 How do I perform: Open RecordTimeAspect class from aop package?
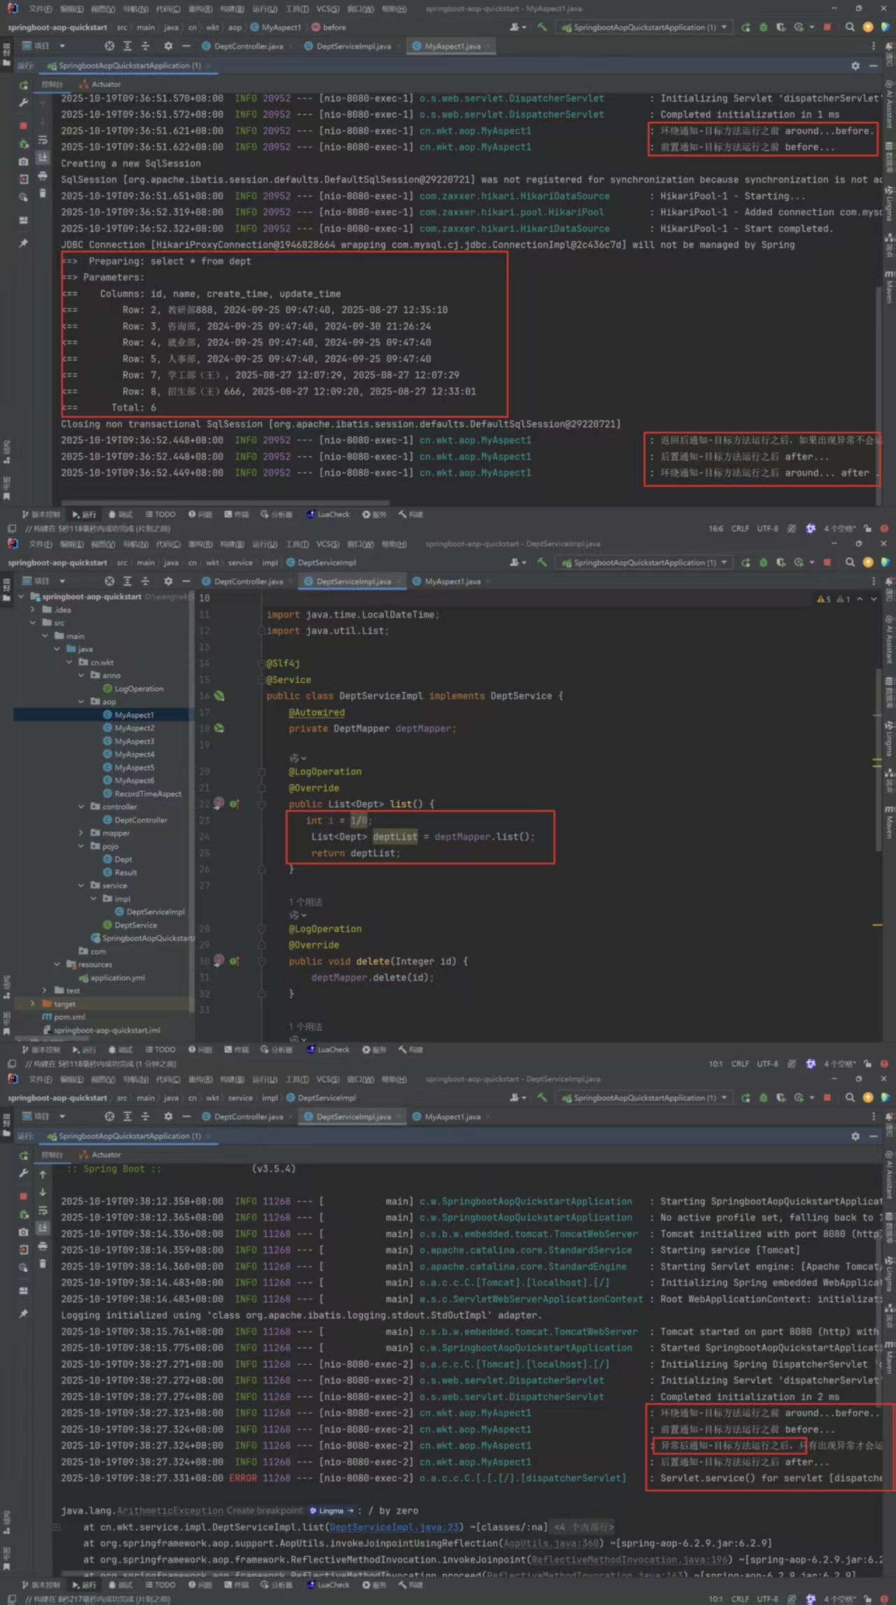(x=147, y=794)
